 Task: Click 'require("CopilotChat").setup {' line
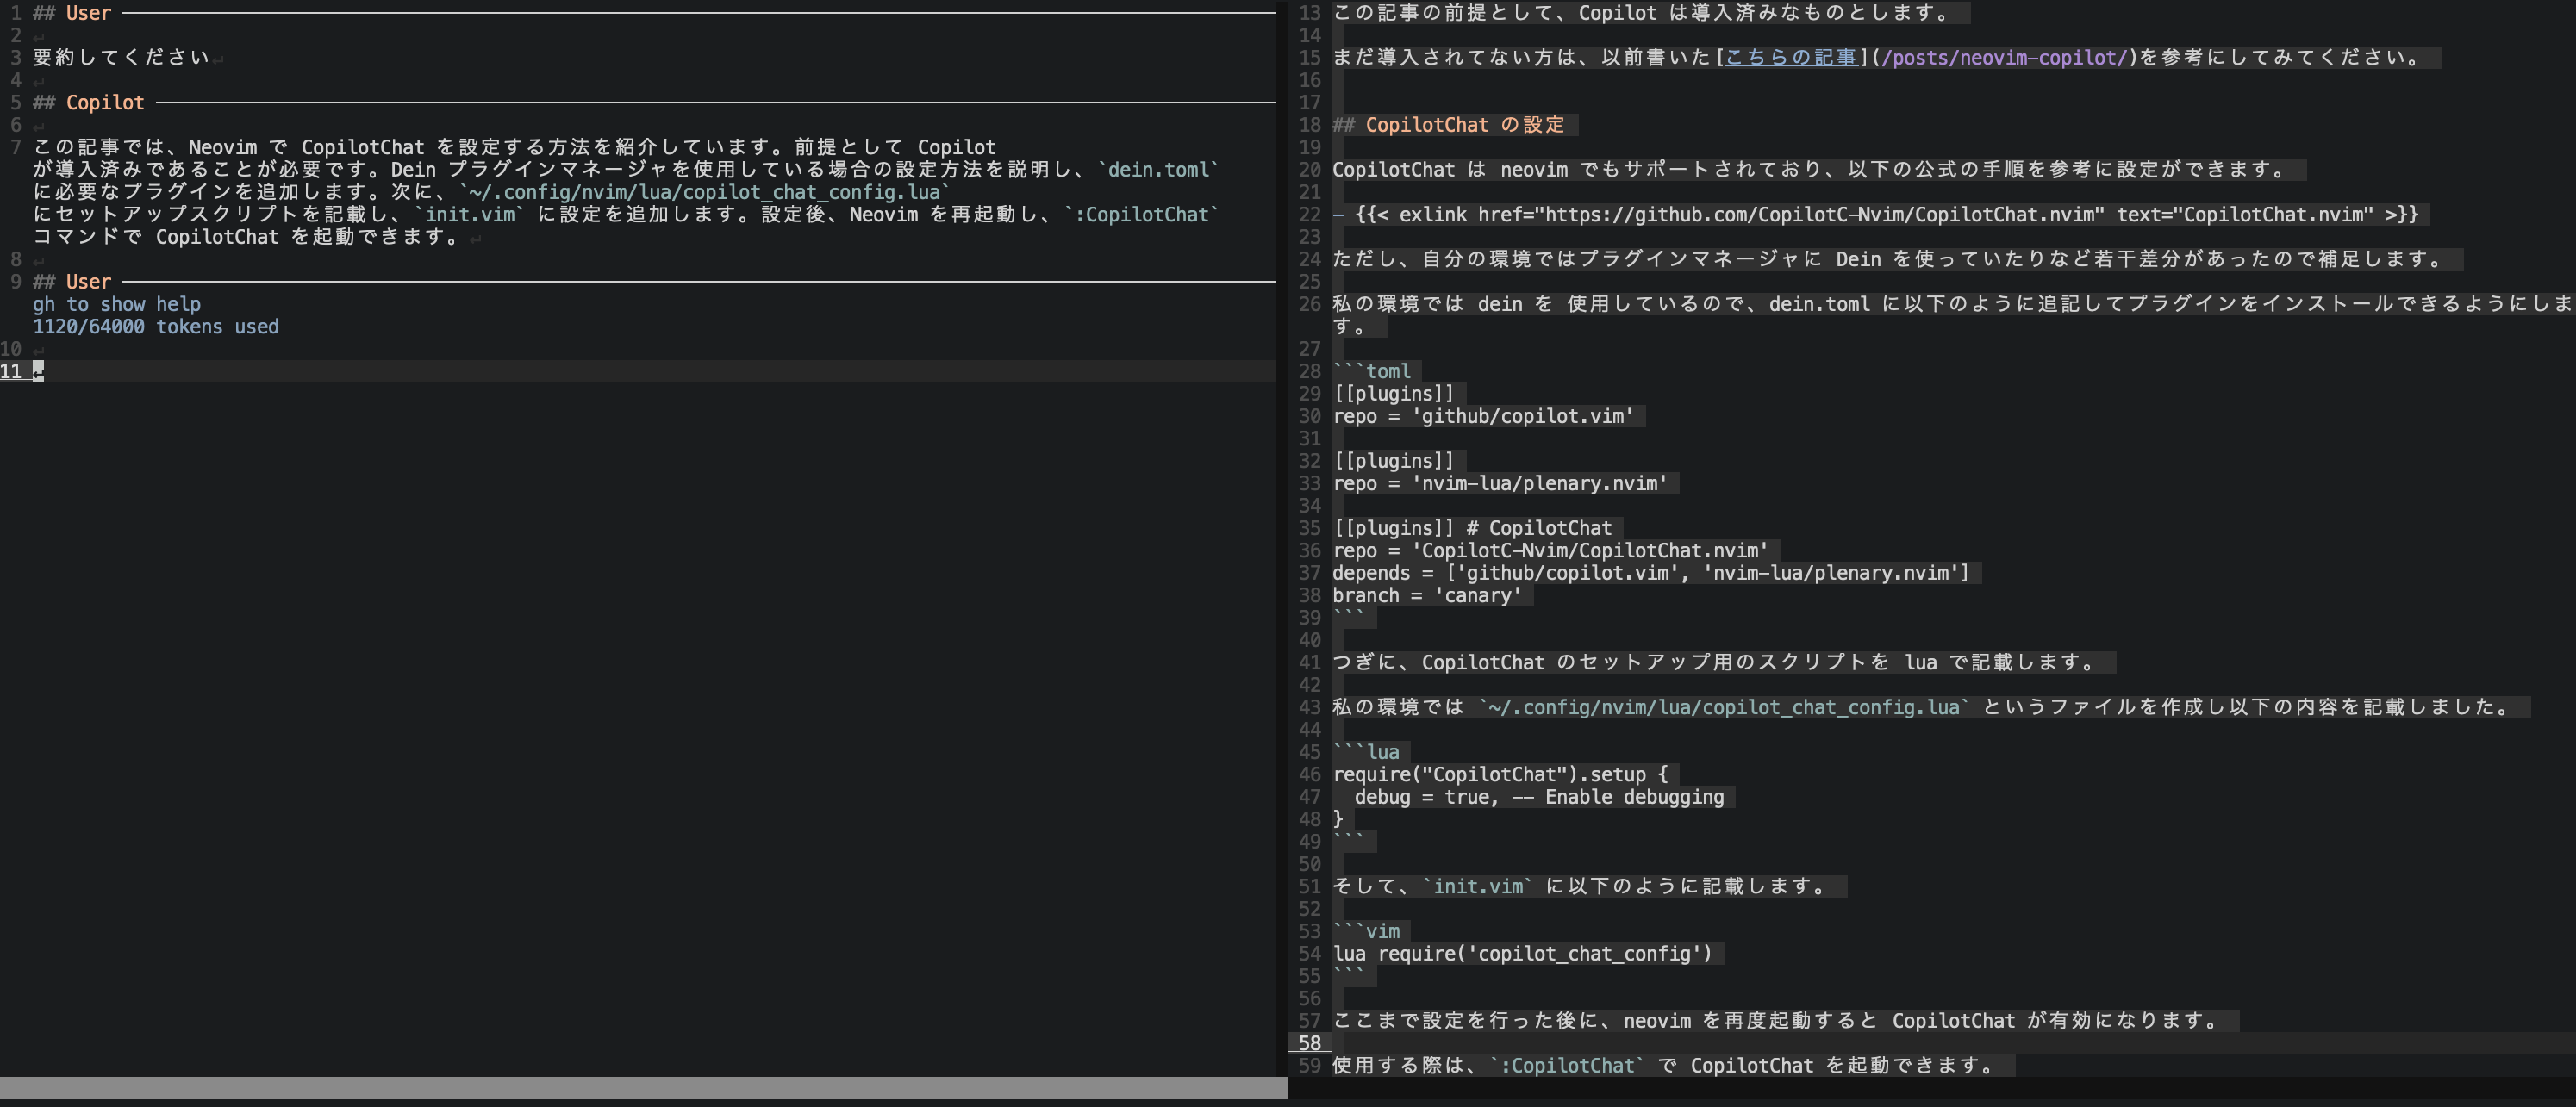(1500, 774)
